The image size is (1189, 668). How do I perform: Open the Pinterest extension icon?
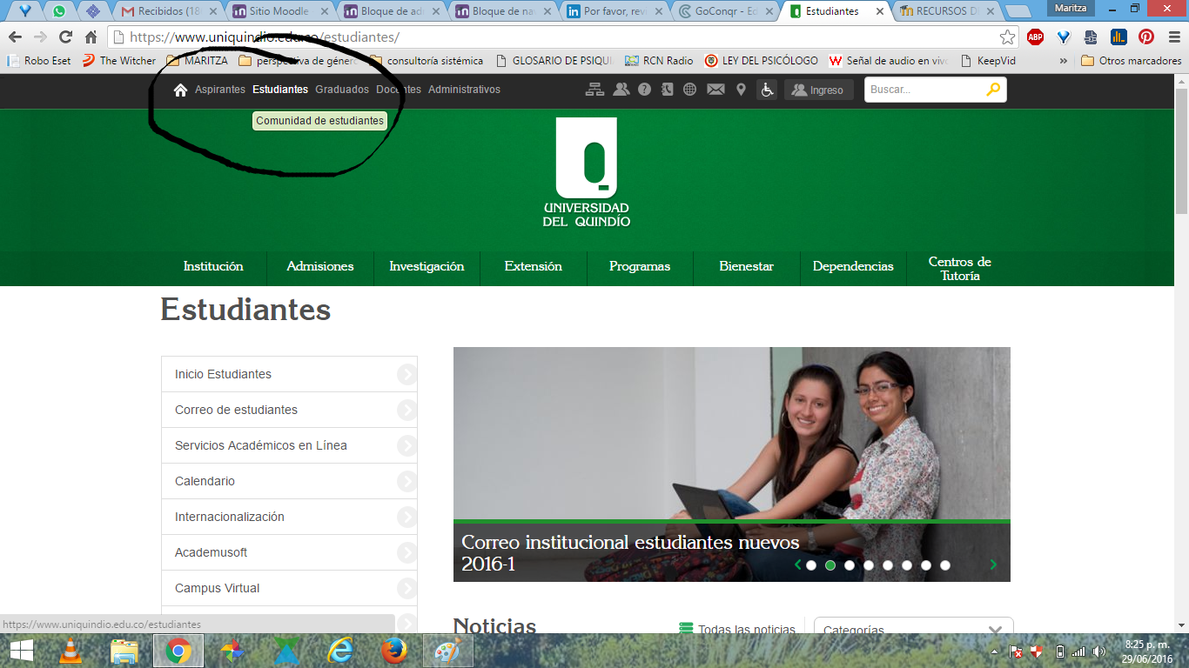coord(1146,37)
